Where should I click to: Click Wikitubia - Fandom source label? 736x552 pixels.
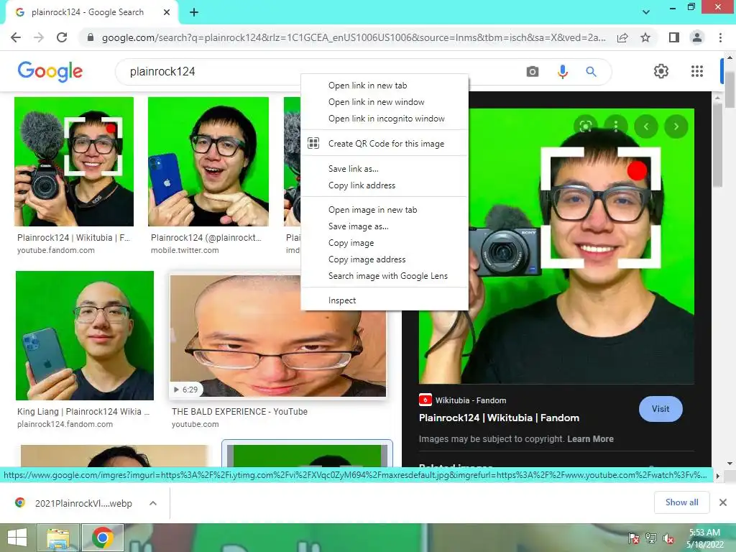470,400
